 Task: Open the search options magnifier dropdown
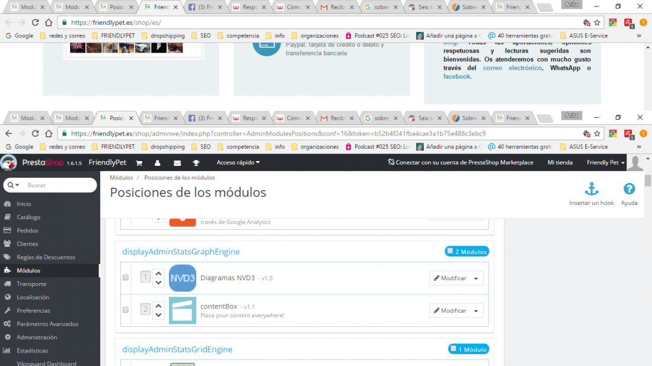pyautogui.click(x=13, y=185)
